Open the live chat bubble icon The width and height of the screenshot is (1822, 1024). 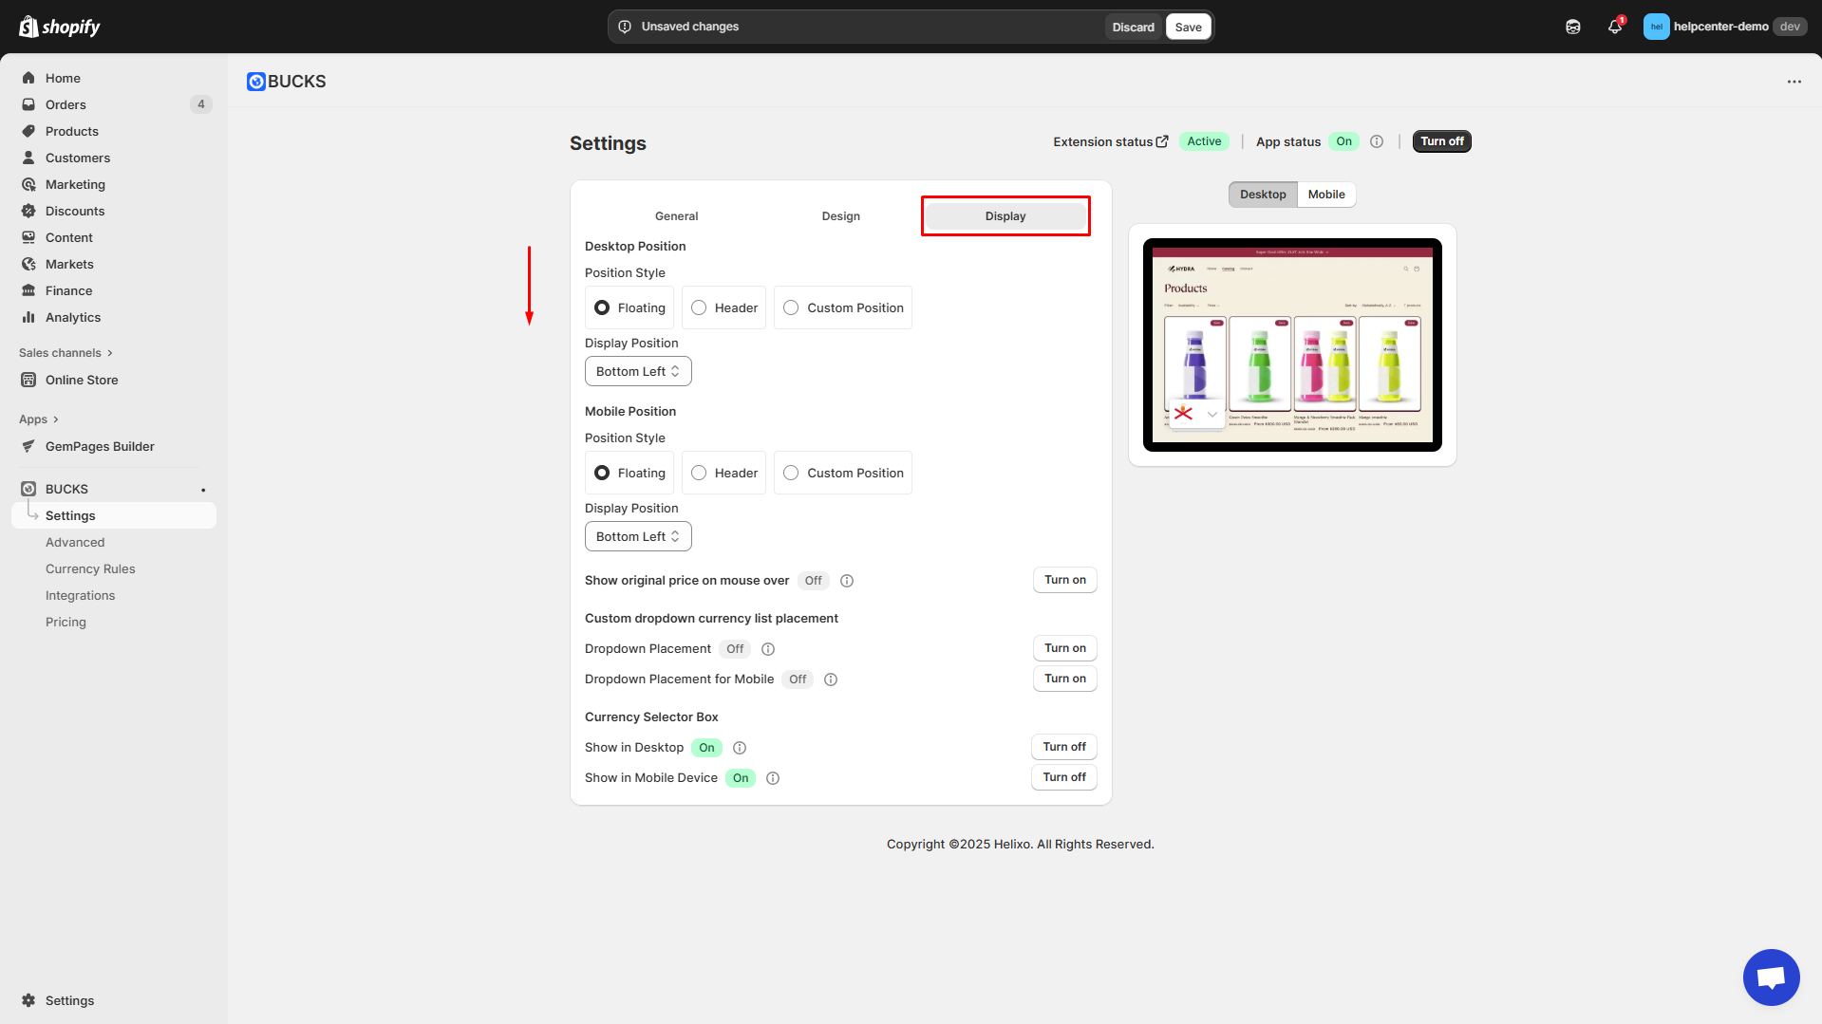pos(1771,977)
